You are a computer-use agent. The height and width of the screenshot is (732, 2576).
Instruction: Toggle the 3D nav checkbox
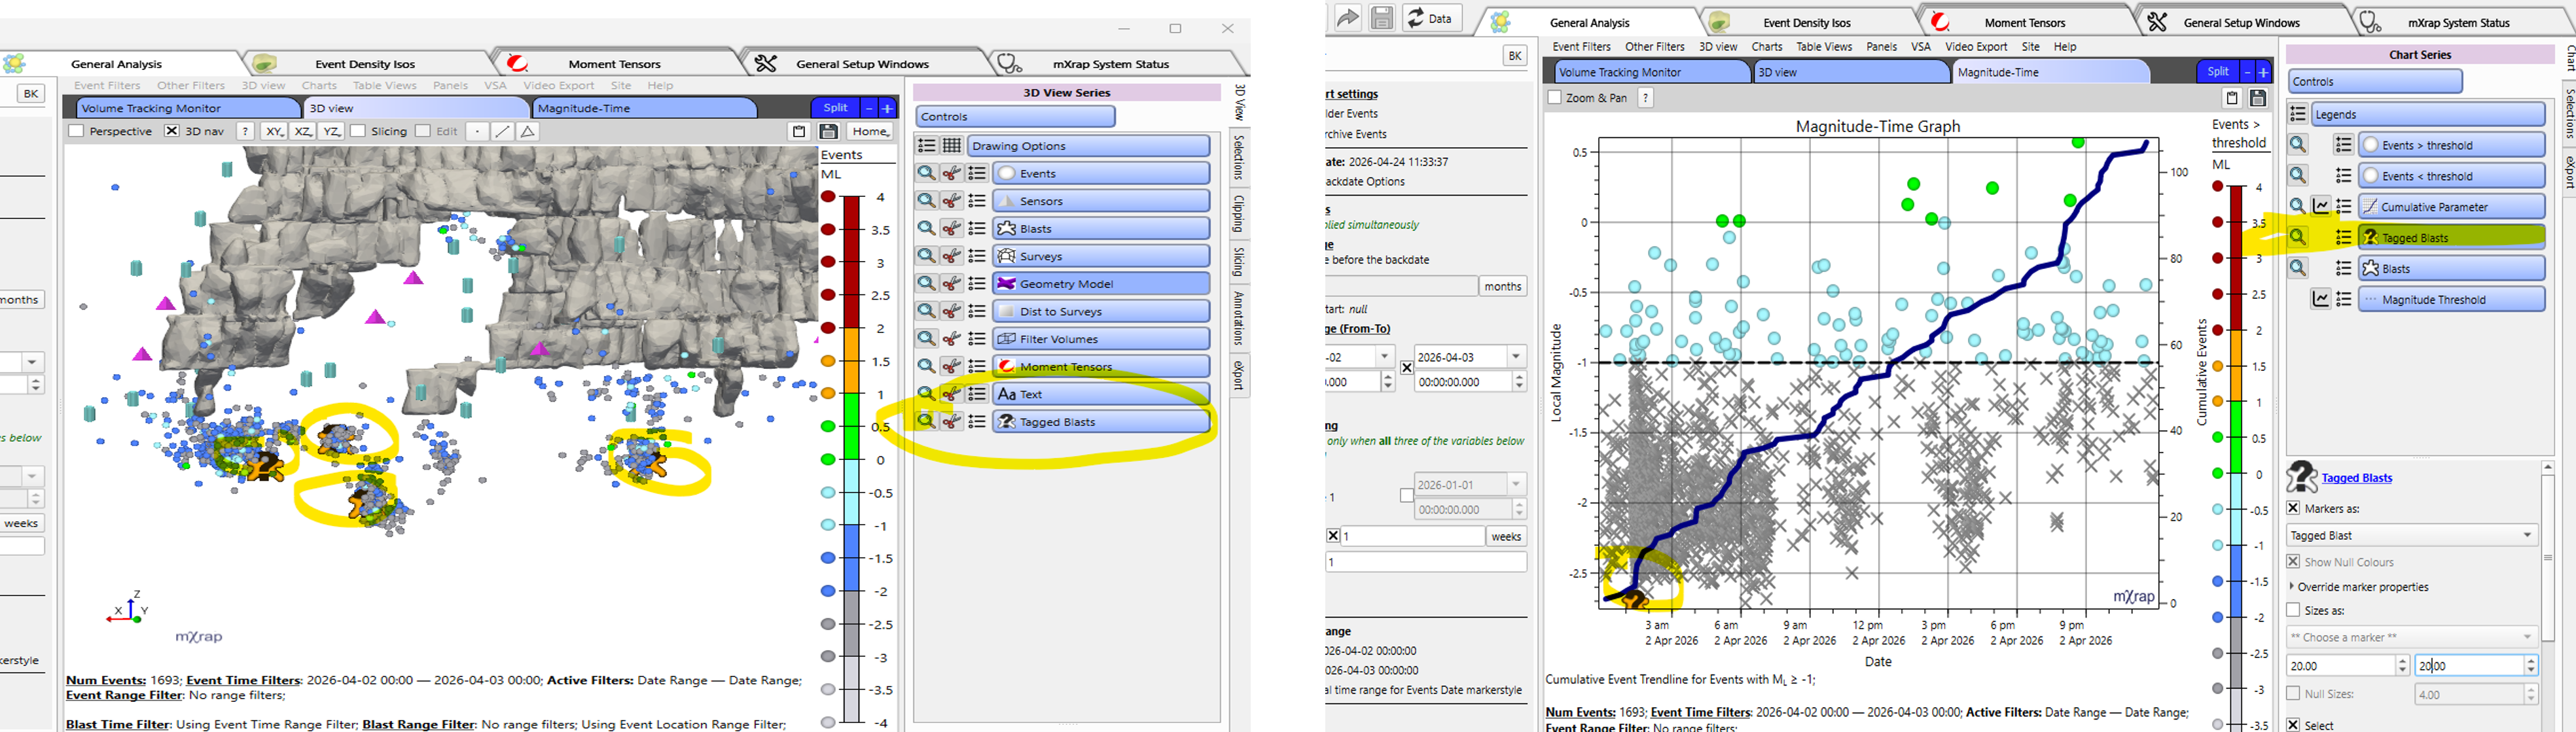click(172, 131)
